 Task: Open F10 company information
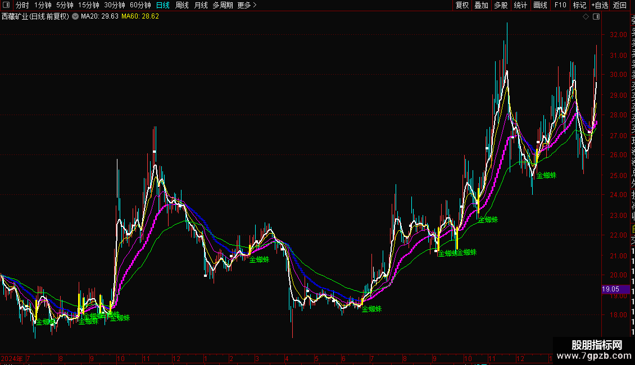point(560,5)
